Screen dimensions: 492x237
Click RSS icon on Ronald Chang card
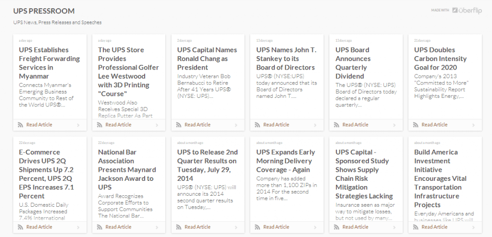(x=178, y=125)
